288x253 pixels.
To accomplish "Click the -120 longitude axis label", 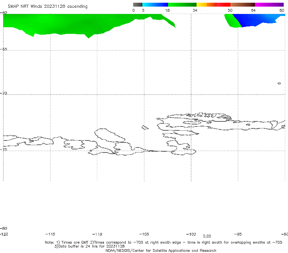I will click(4, 234).
